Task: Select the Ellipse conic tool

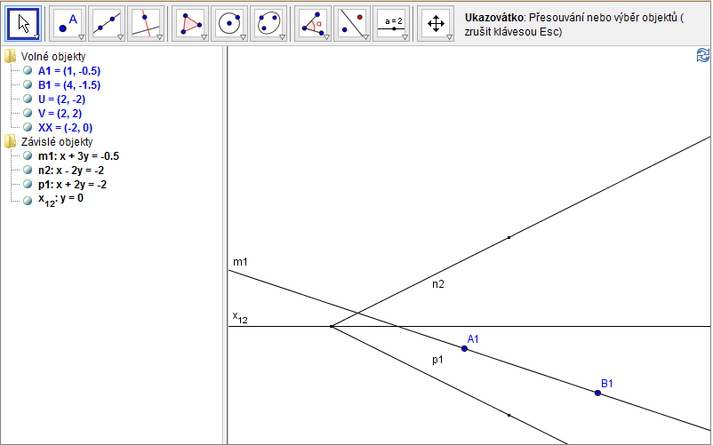Action: click(268, 23)
